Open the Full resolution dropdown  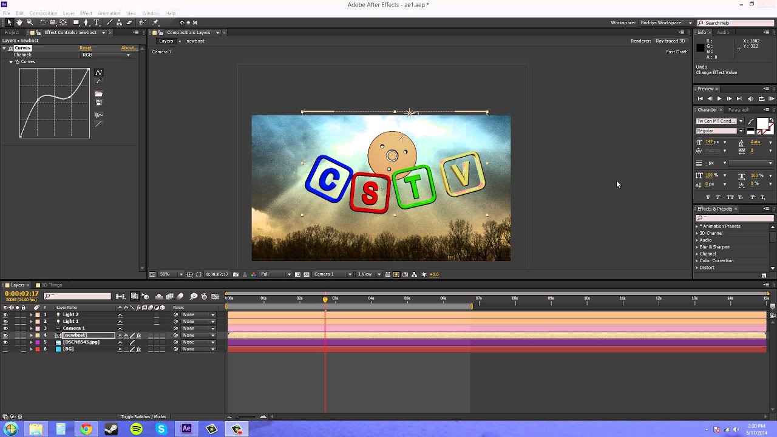276,274
